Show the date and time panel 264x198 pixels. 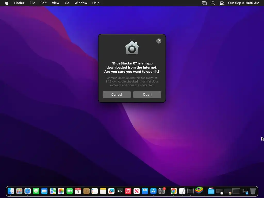(x=244, y=3)
